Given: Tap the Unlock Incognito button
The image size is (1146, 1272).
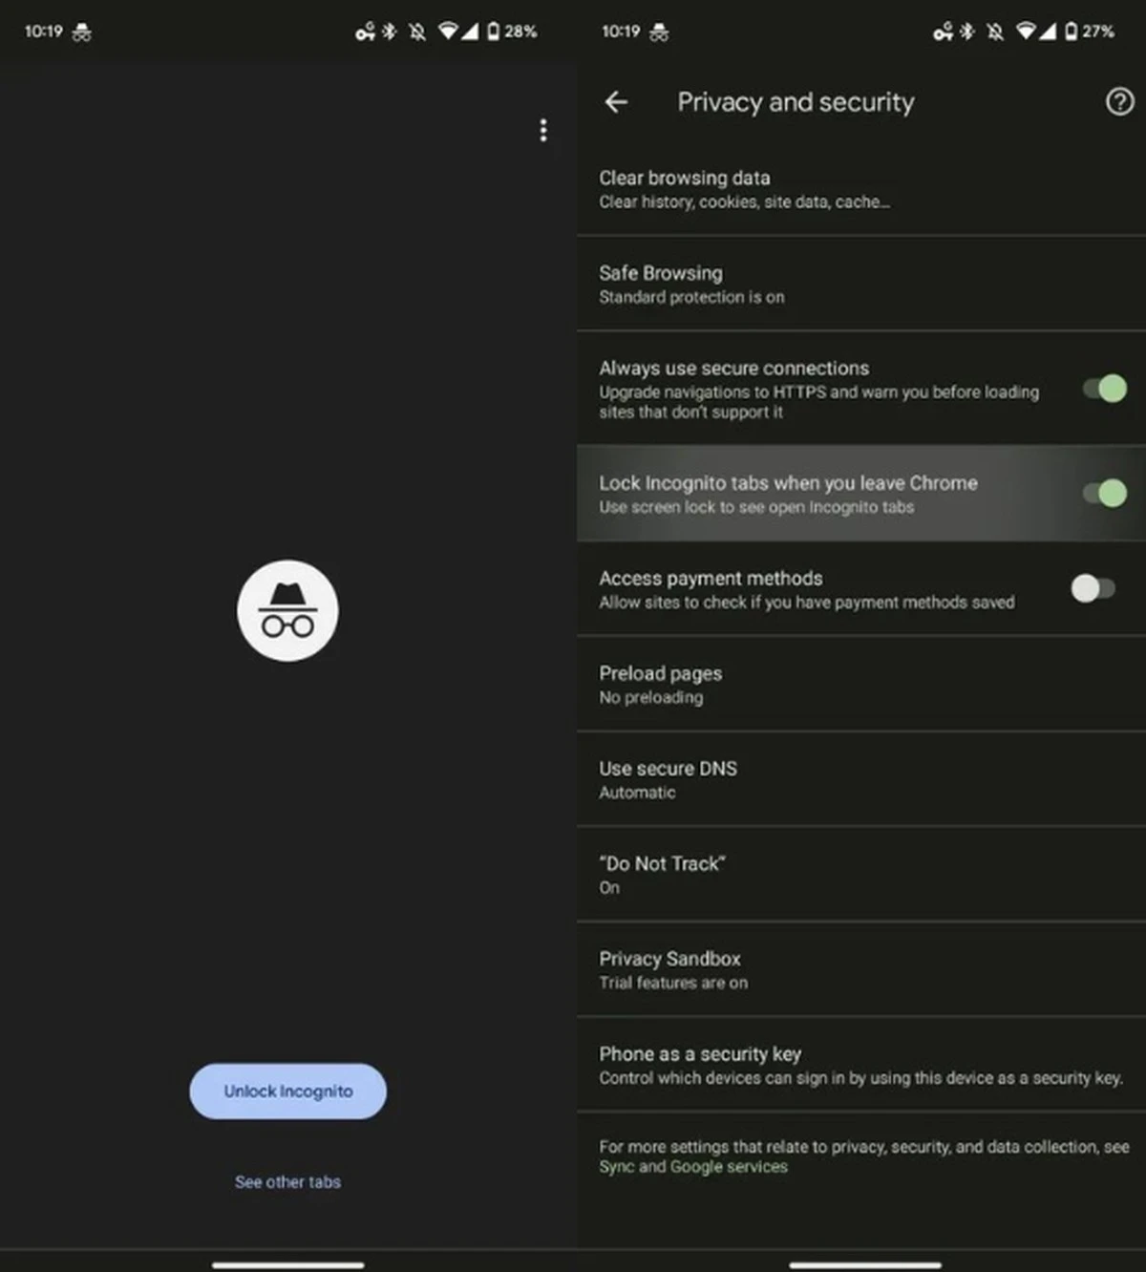Looking at the screenshot, I should pos(288,1092).
